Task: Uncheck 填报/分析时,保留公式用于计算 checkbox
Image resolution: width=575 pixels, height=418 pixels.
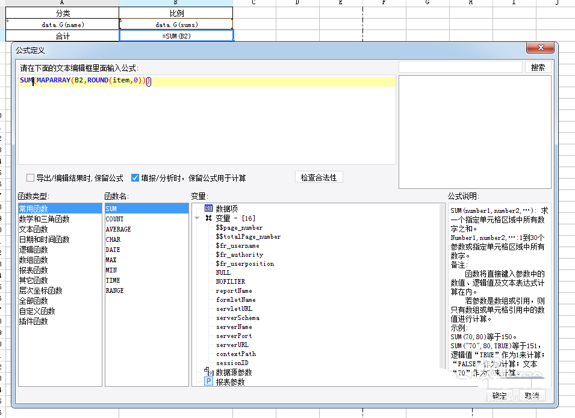Action: 135,178
